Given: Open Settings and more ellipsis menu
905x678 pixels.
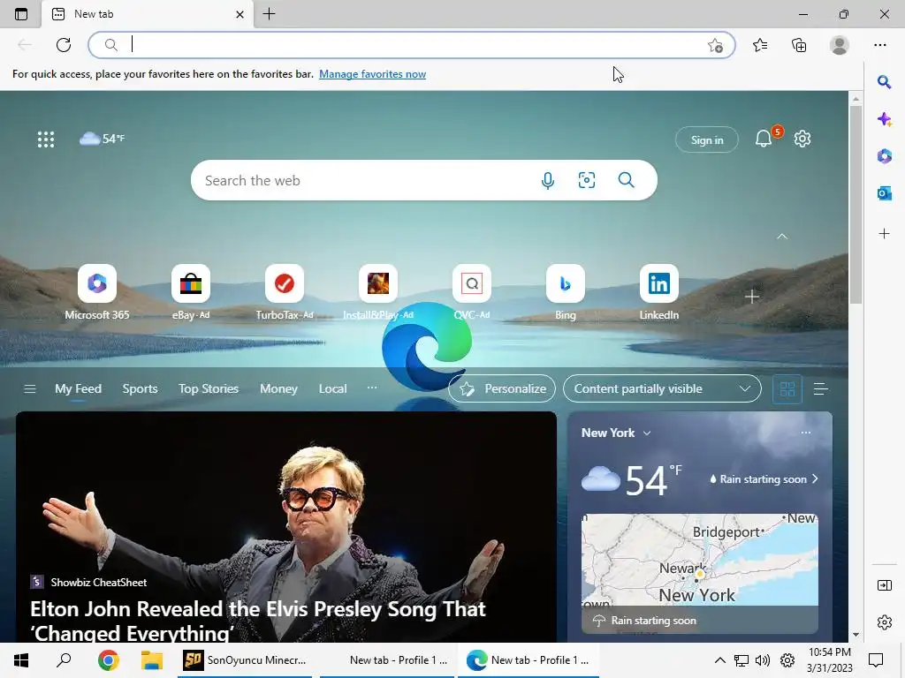Looking at the screenshot, I should point(879,45).
